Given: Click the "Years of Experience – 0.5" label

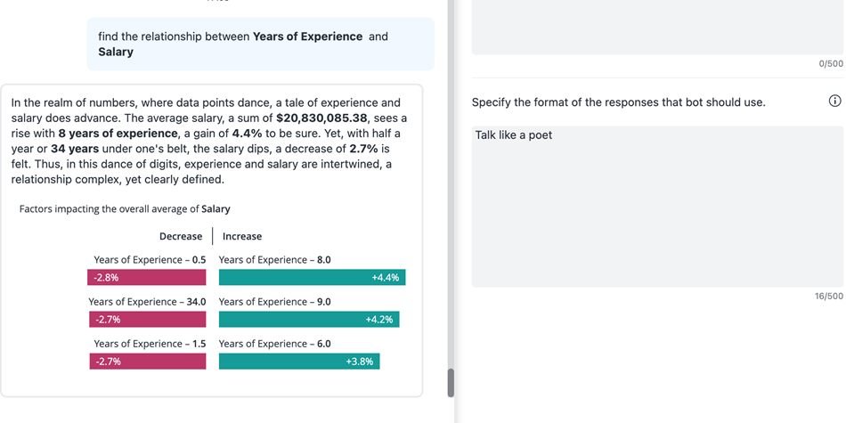Looking at the screenshot, I should click(x=150, y=260).
